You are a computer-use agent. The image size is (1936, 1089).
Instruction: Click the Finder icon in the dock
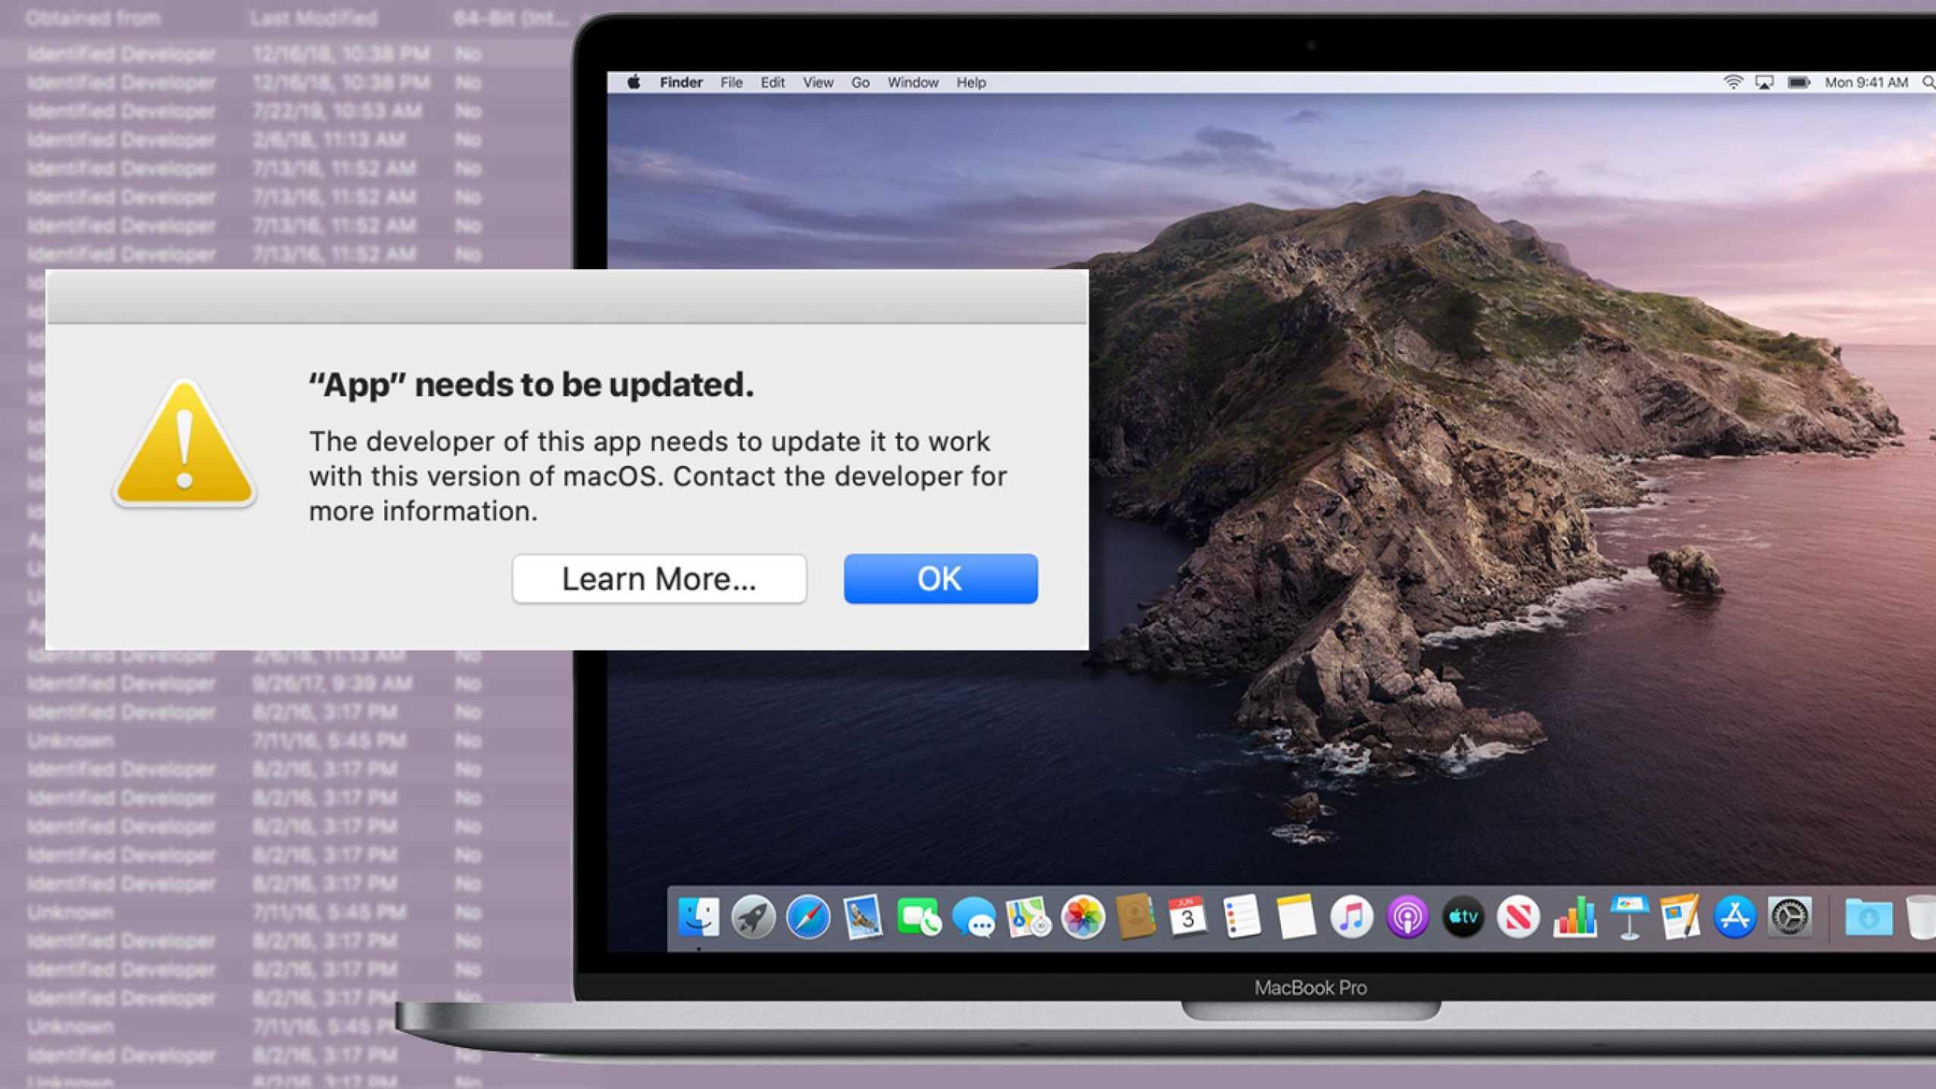pyautogui.click(x=698, y=917)
